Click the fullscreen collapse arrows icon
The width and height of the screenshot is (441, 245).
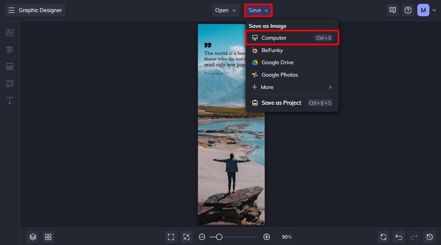[x=186, y=237]
